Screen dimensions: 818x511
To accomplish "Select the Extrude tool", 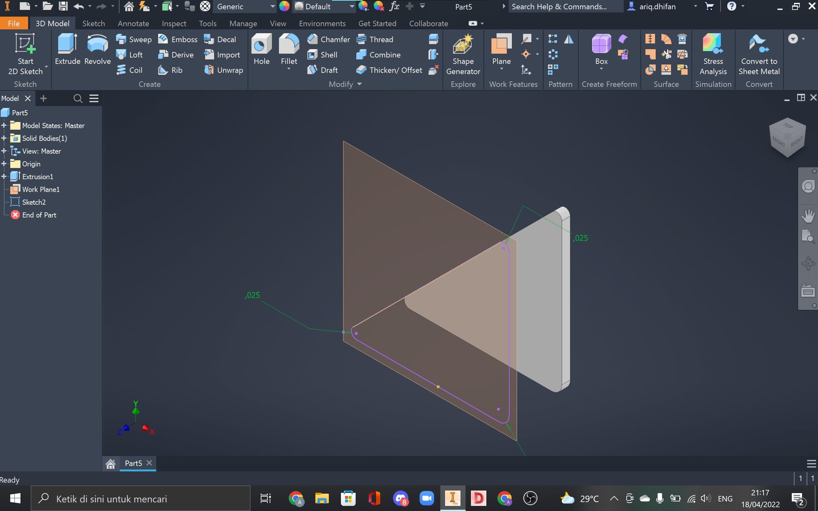I will (x=67, y=49).
